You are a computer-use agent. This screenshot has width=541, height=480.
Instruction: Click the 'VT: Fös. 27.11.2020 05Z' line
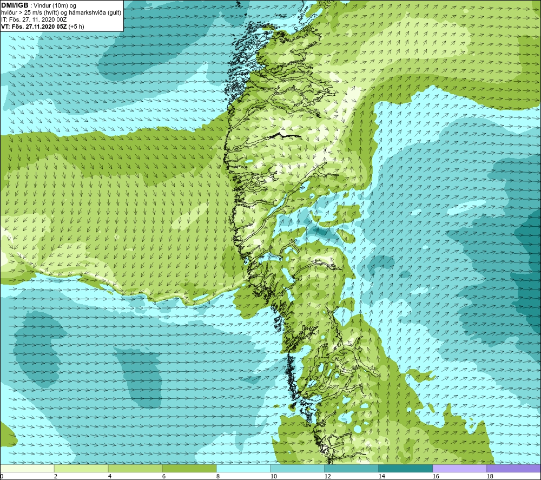pyautogui.click(x=35, y=27)
